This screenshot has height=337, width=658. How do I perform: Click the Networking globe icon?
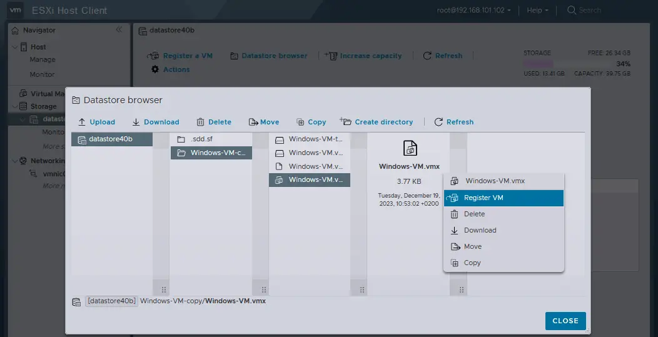pos(24,161)
